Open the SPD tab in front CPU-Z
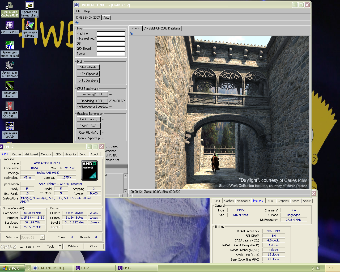Image resolution: width=340 pixels, height=272 pixels. pyautogui.click(x=58, y=154)
